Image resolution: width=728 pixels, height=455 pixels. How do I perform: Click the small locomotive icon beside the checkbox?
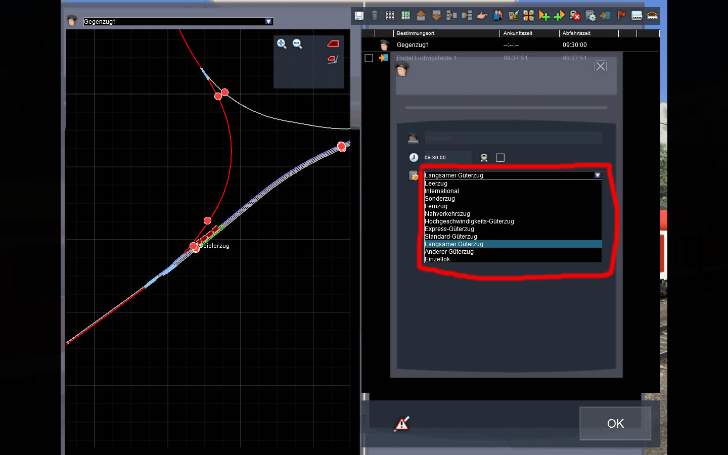[x=484, y=158]
